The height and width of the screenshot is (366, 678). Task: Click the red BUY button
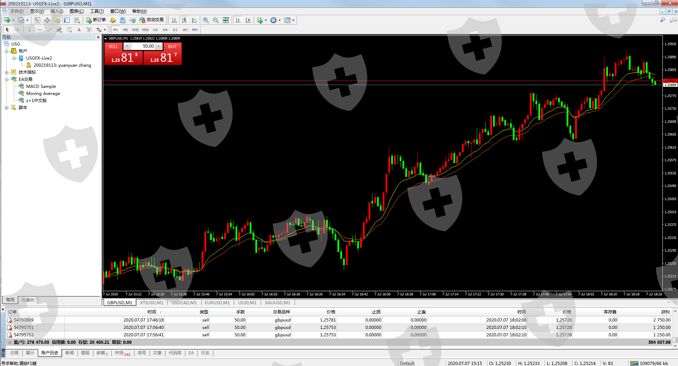[x=172, y=46]
